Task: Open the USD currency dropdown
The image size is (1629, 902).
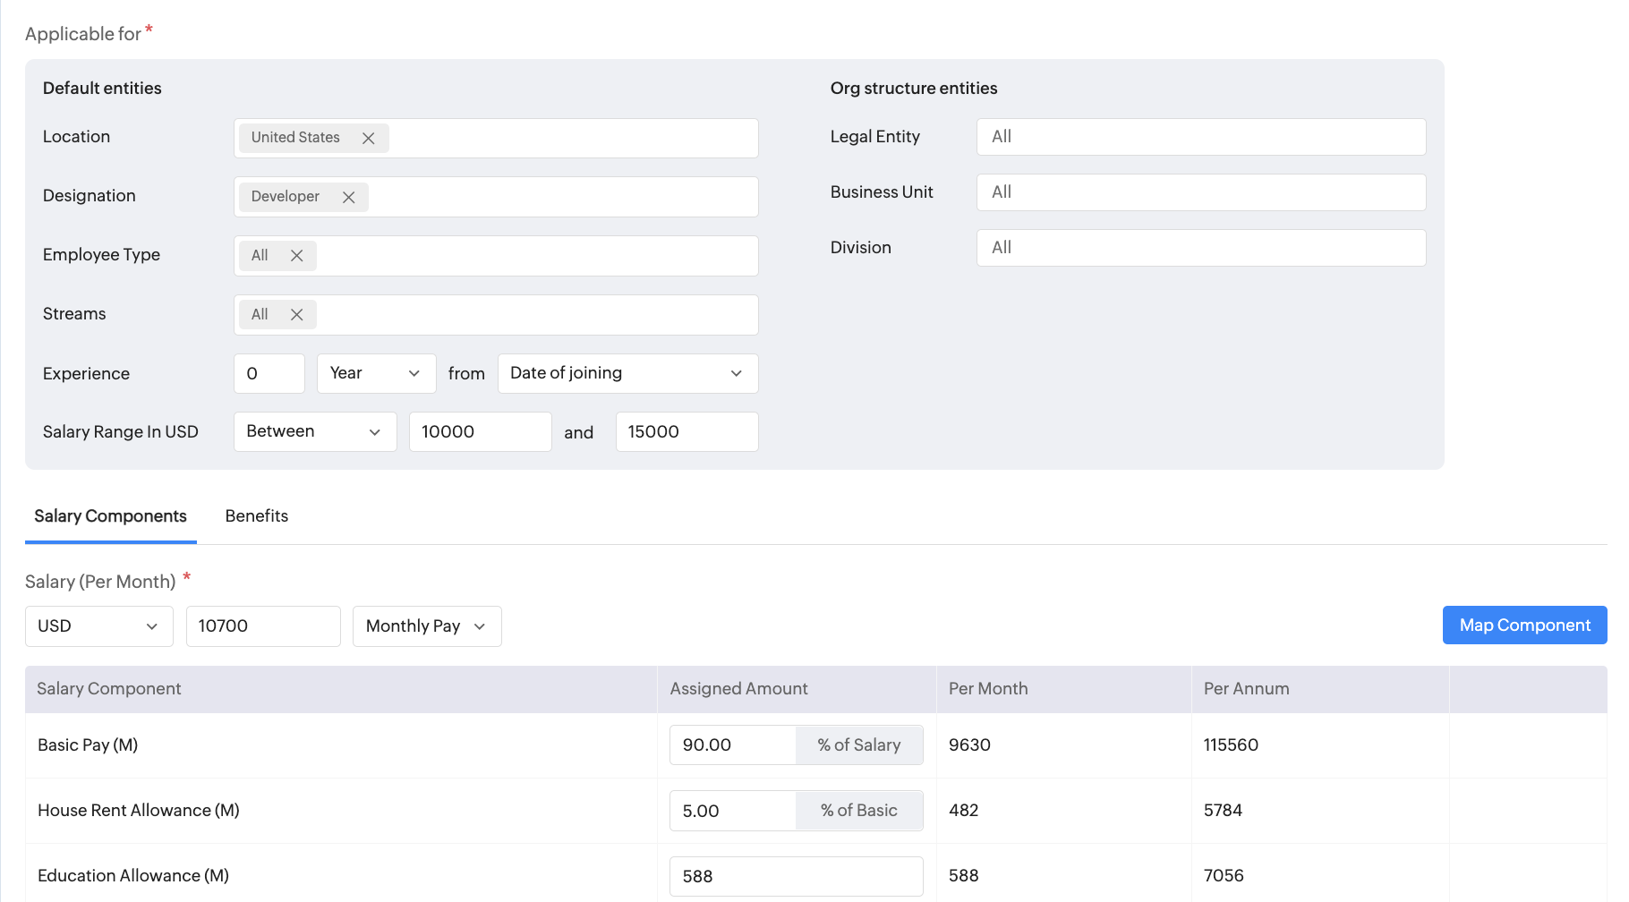Action: [x=98, y=626]
